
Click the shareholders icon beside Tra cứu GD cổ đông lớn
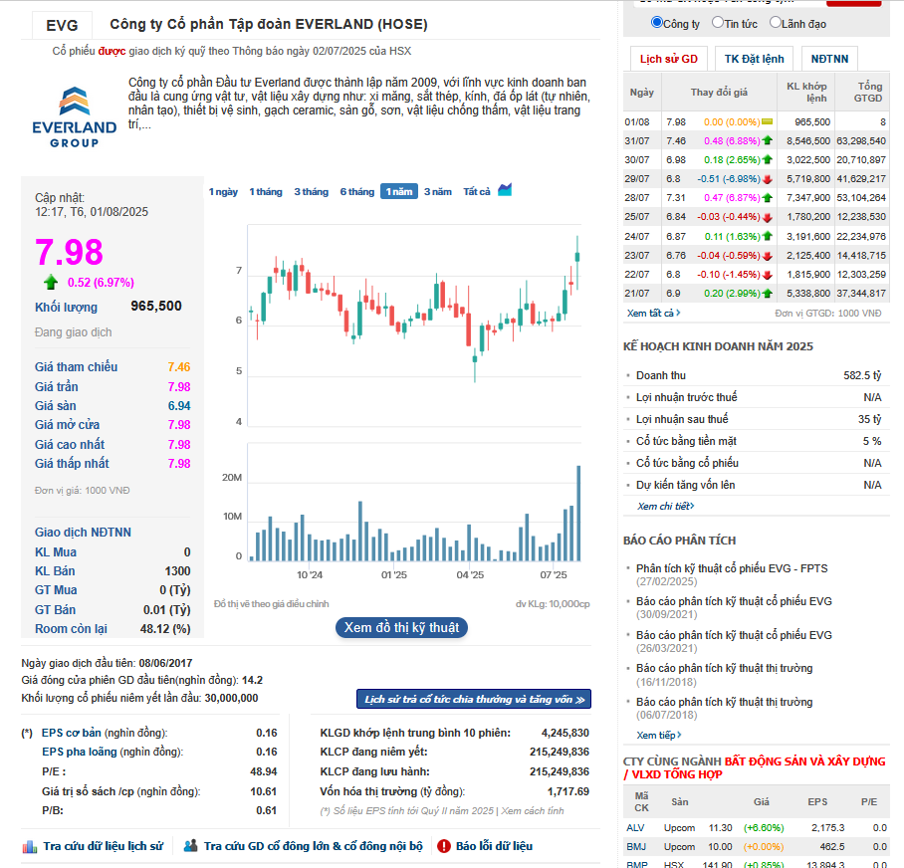190,845
